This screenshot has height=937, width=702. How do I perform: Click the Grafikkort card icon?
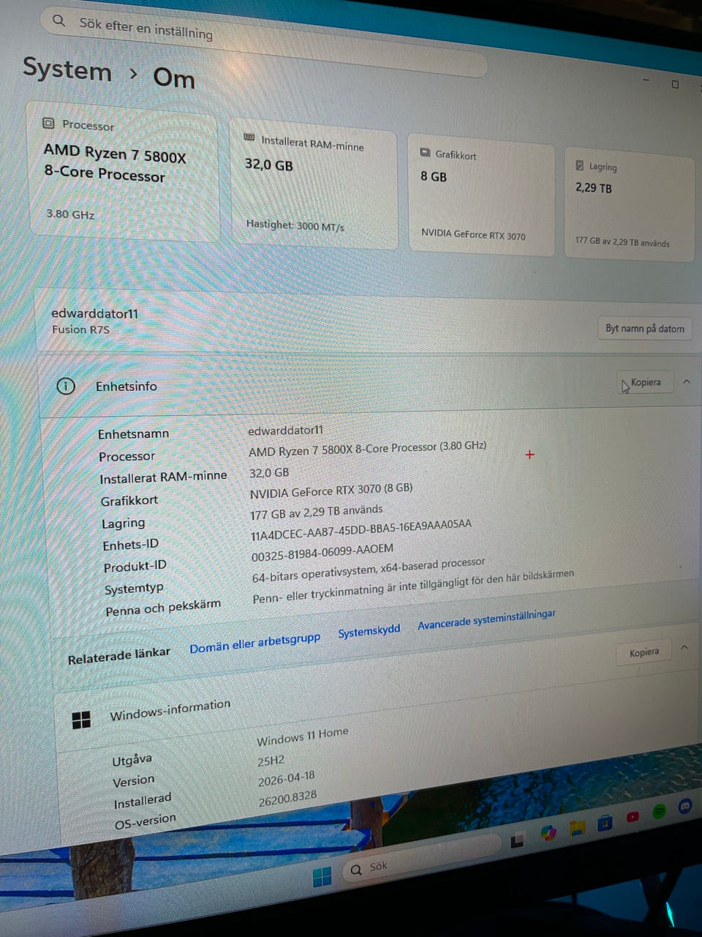click(425, 152)
